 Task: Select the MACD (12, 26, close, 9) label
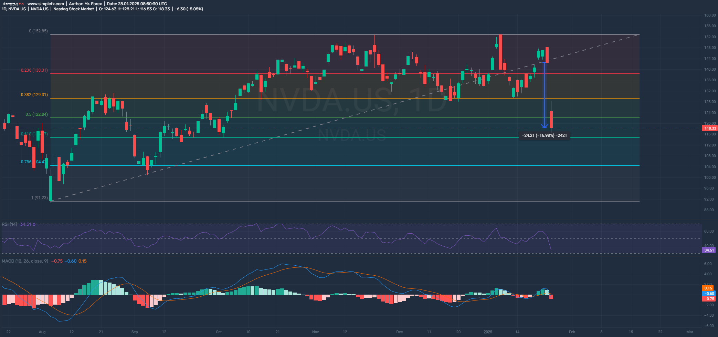point(25,261)
